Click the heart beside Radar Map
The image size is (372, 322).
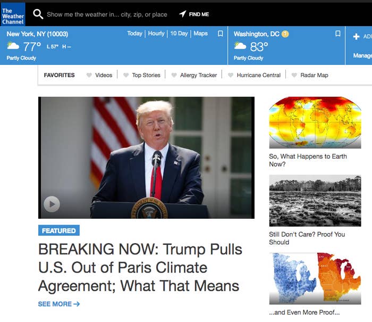pyautogui.click(x=294, y=75)
